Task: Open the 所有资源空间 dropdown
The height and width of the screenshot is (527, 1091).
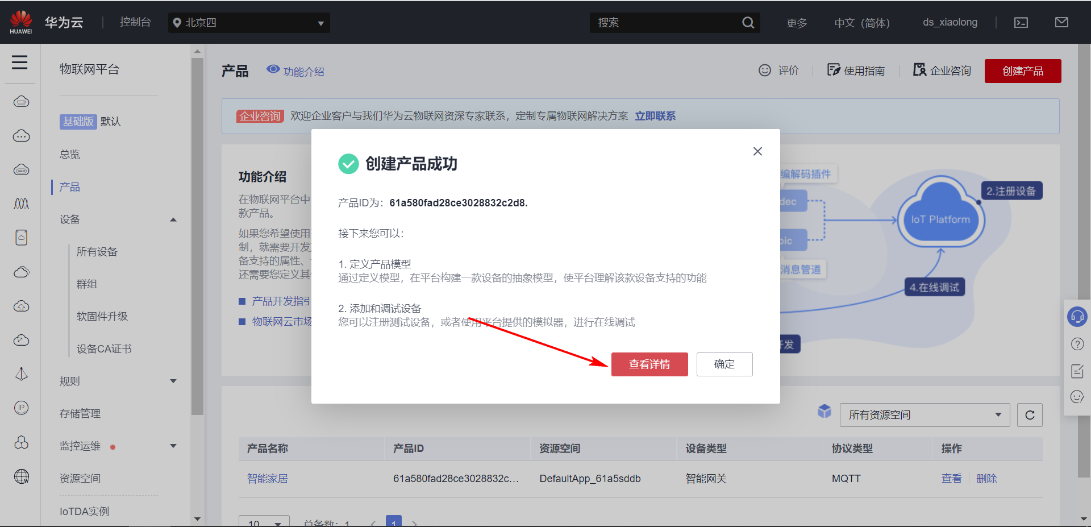Action: pos(925,415)
